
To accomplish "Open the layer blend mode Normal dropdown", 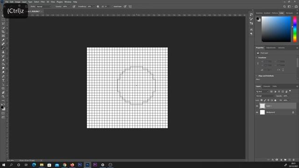I will pyautogui.click(x=265, y=96).
